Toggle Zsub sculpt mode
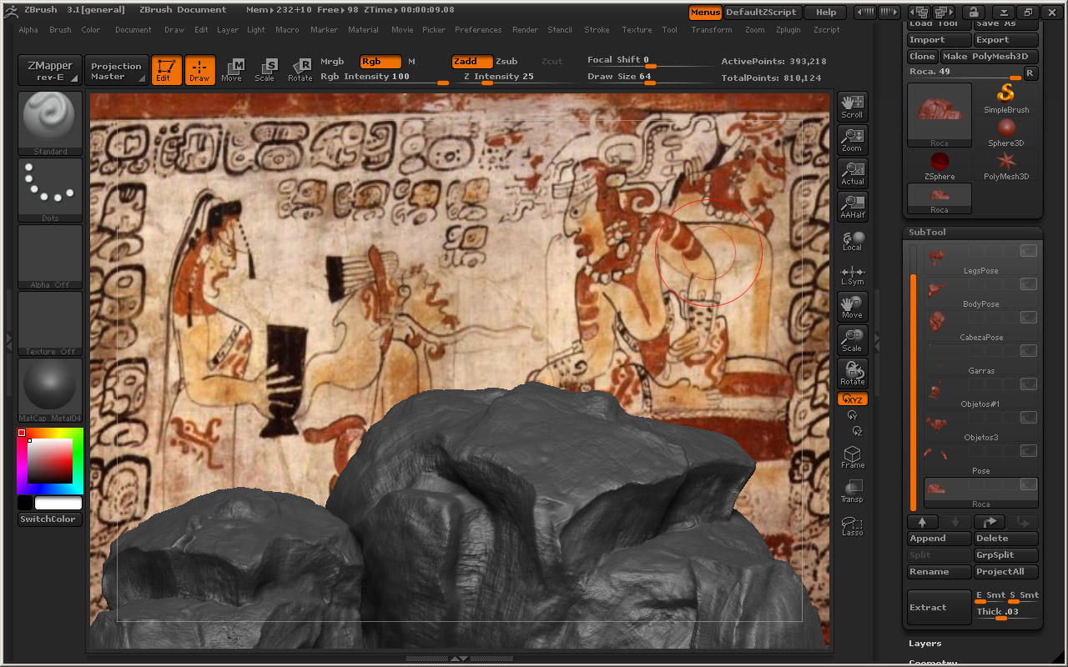Viewport: 1068px width, 667px height. coord(506,62)
